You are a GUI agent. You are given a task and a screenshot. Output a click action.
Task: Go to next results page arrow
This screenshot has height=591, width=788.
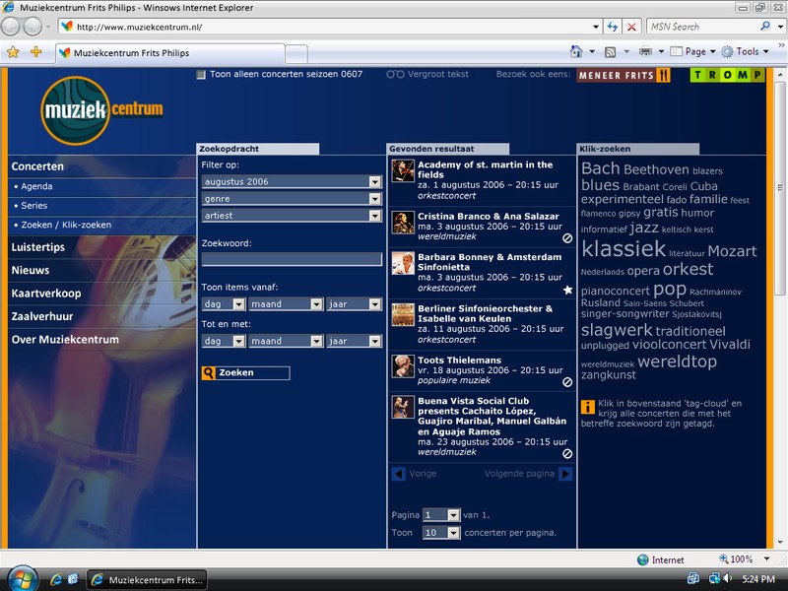565,474
